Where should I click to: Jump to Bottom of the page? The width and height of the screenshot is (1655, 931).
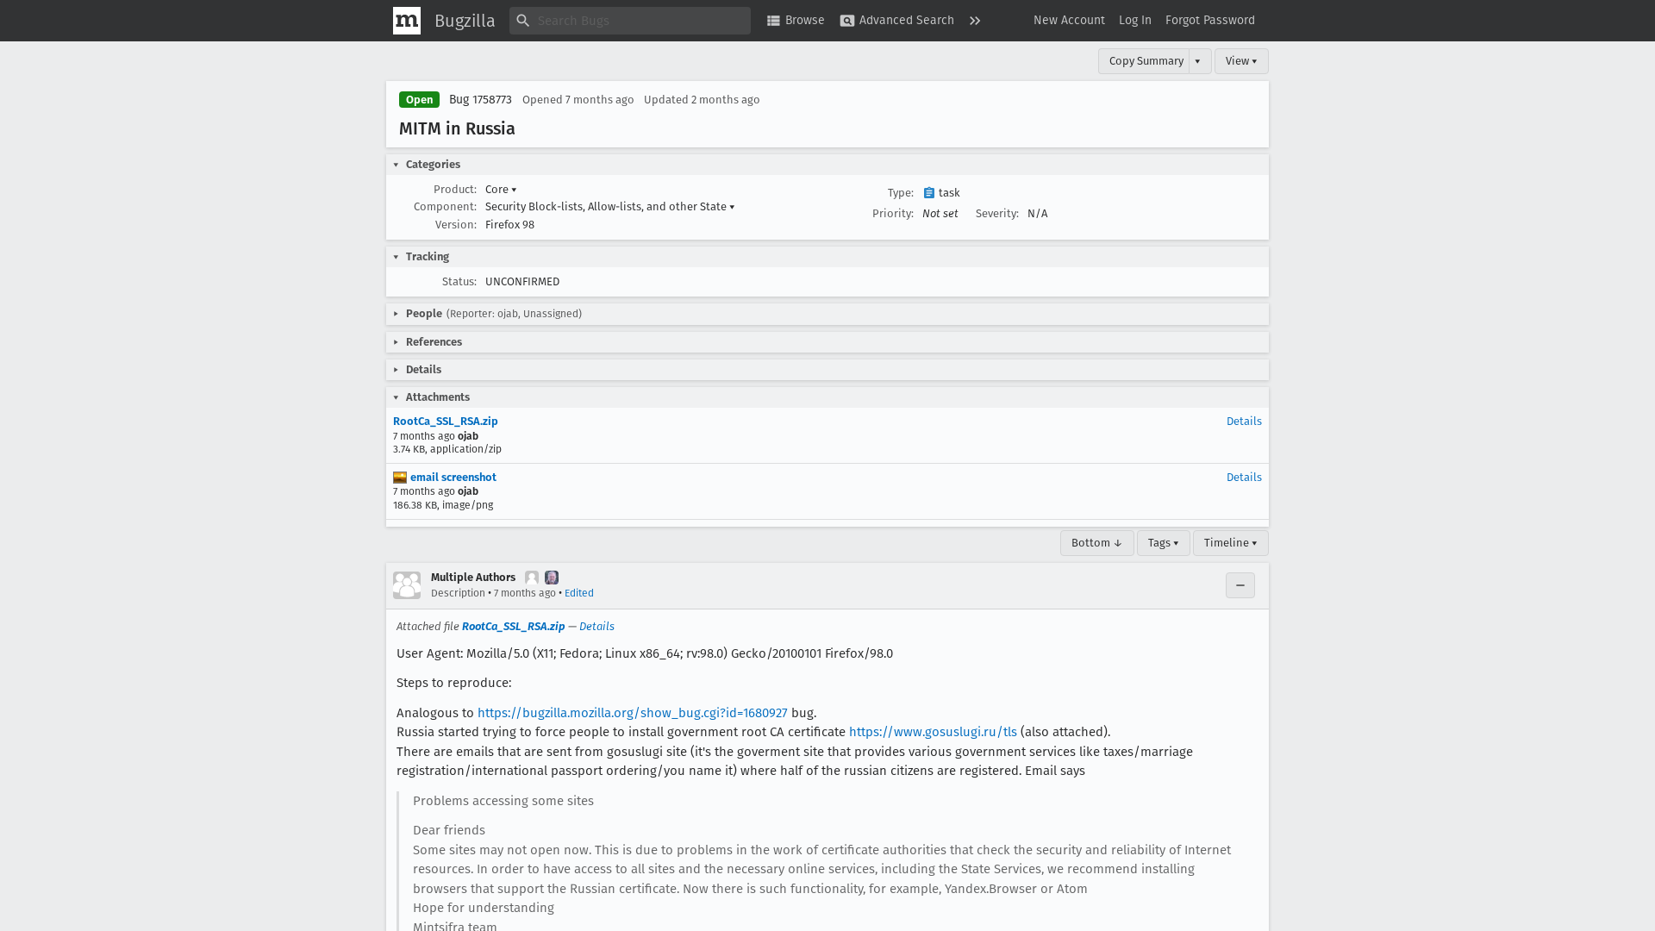click(x=1096, y=543)
